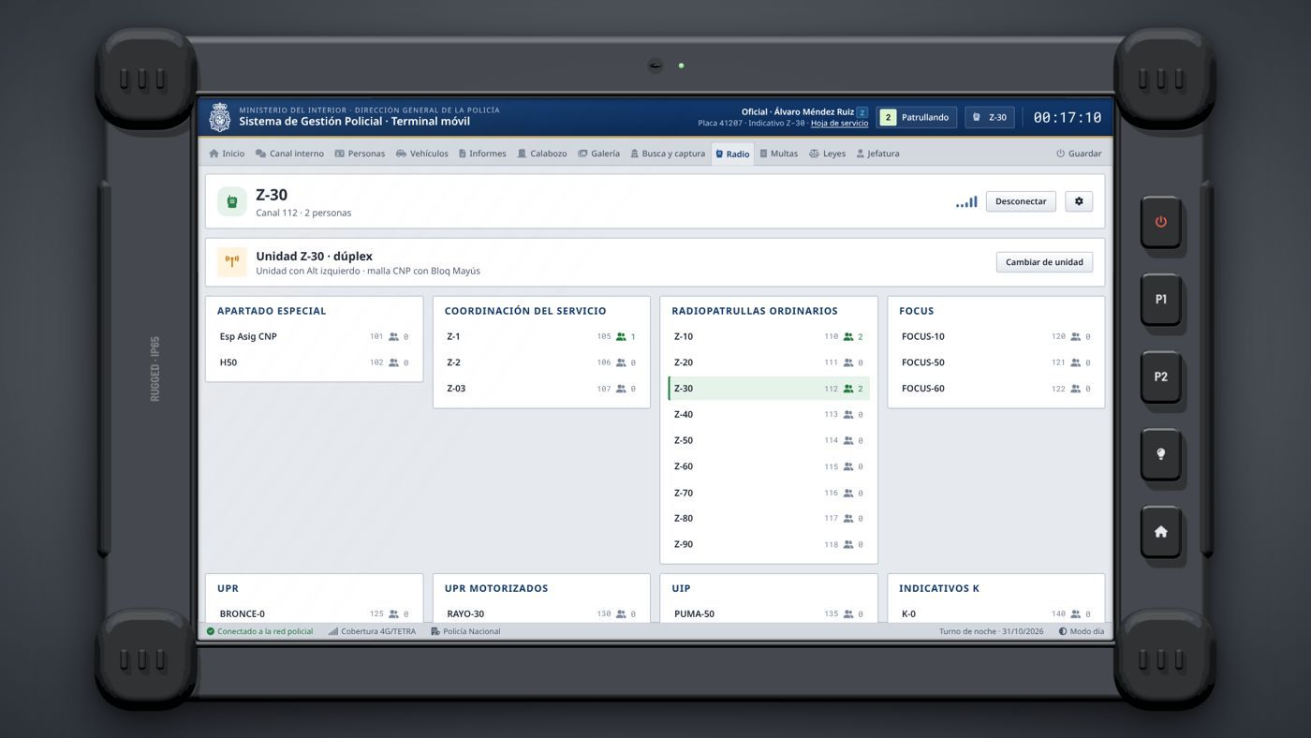Screen dimensions: 1311x738
Task: Go to the Multas tab
Action: click(x=779, y=154)
